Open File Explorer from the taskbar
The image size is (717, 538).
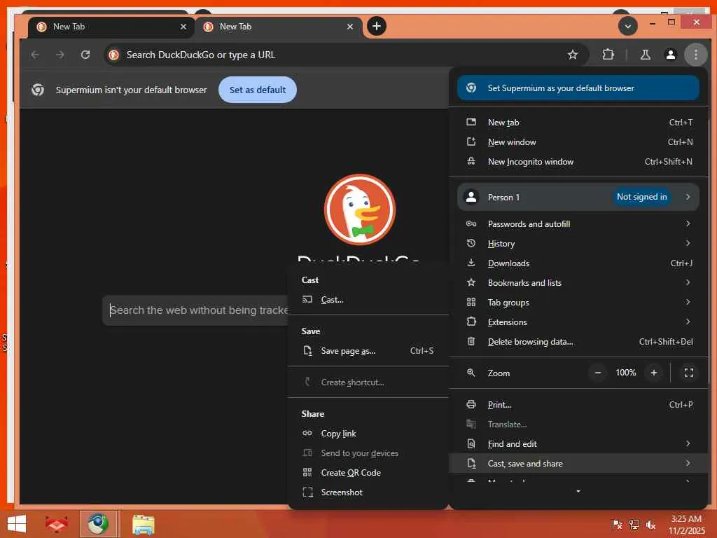click(143, 525)
